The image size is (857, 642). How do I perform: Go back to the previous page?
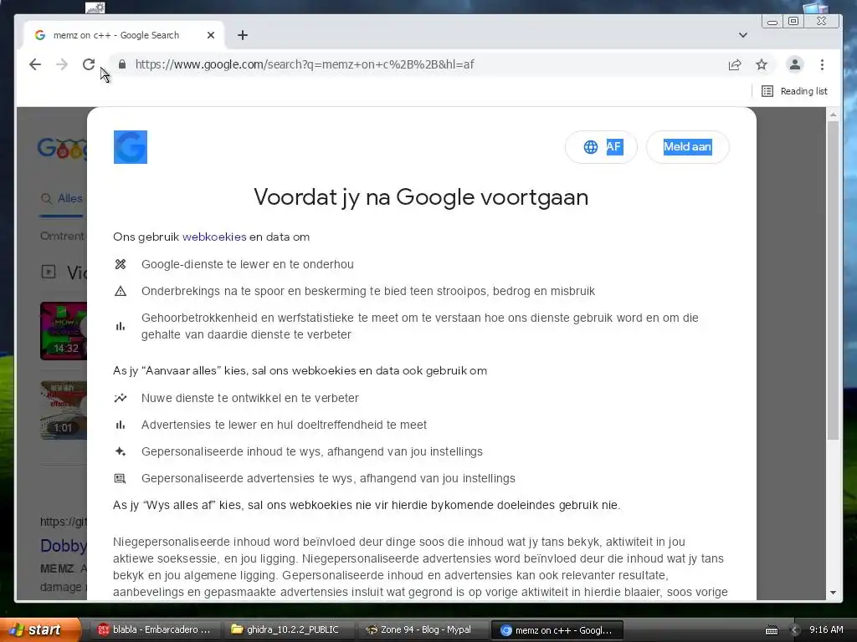[x=35, y=64]
